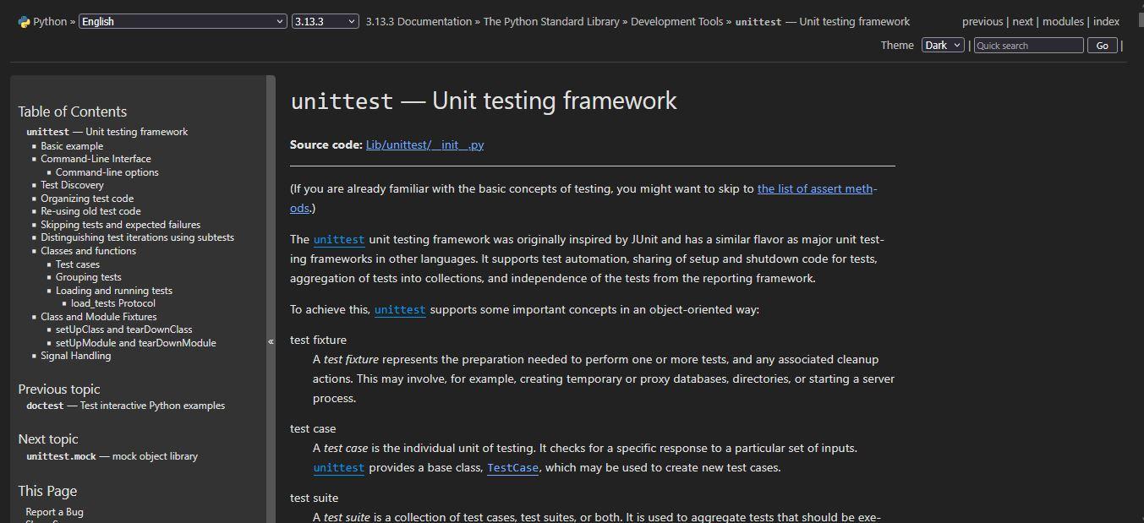Click unittest — Unit testing framework contents heading
1144x523 pixels.
click(x=107, y=132)
